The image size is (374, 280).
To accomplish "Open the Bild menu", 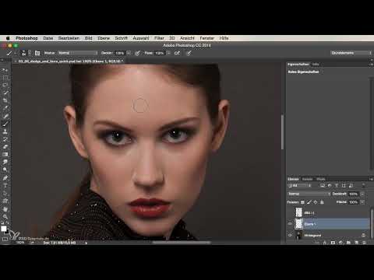I will click(88, 38).
